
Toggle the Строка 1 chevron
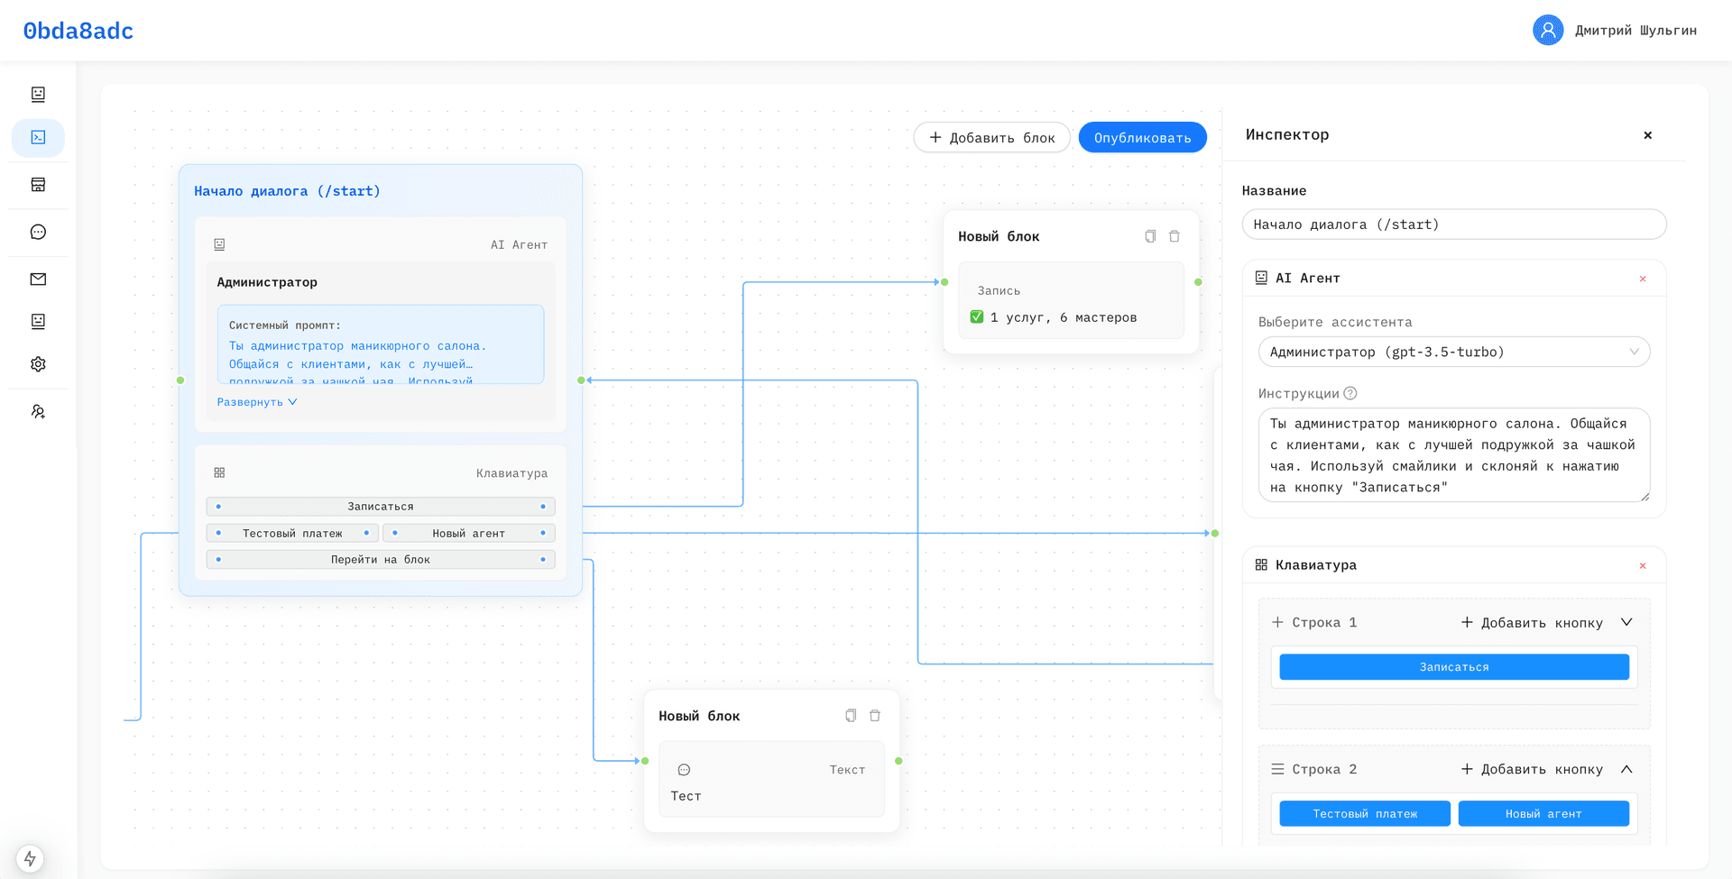(x=1626, y=622)
